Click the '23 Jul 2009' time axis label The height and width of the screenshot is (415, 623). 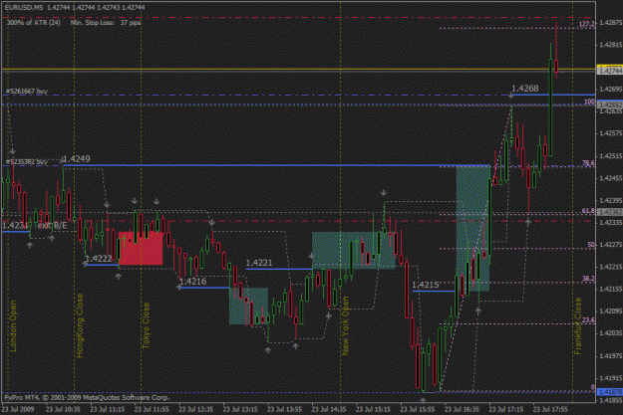[x=18, y=409]
